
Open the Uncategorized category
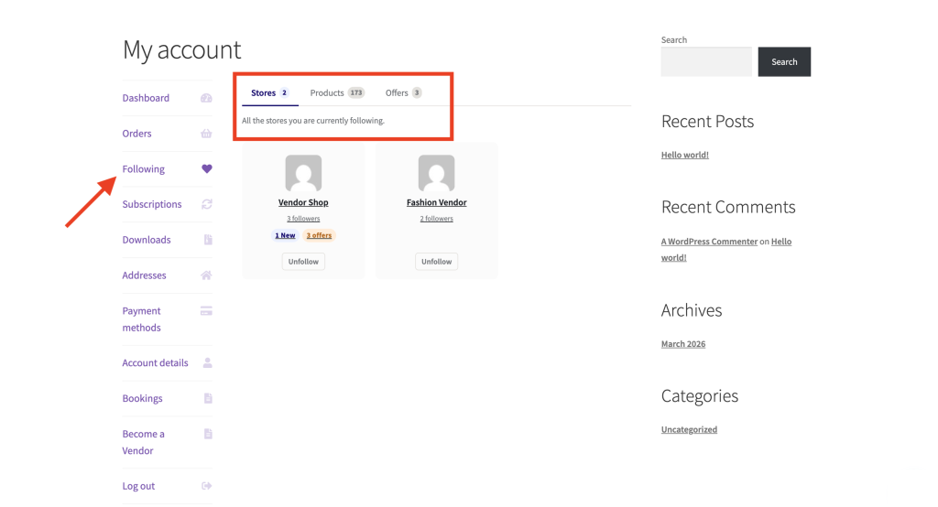pos(689,429)
